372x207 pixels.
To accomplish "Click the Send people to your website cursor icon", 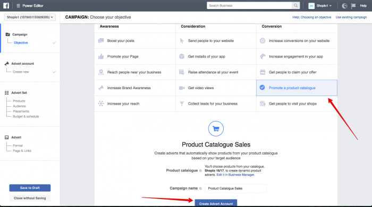I will [x=182, y=41].
